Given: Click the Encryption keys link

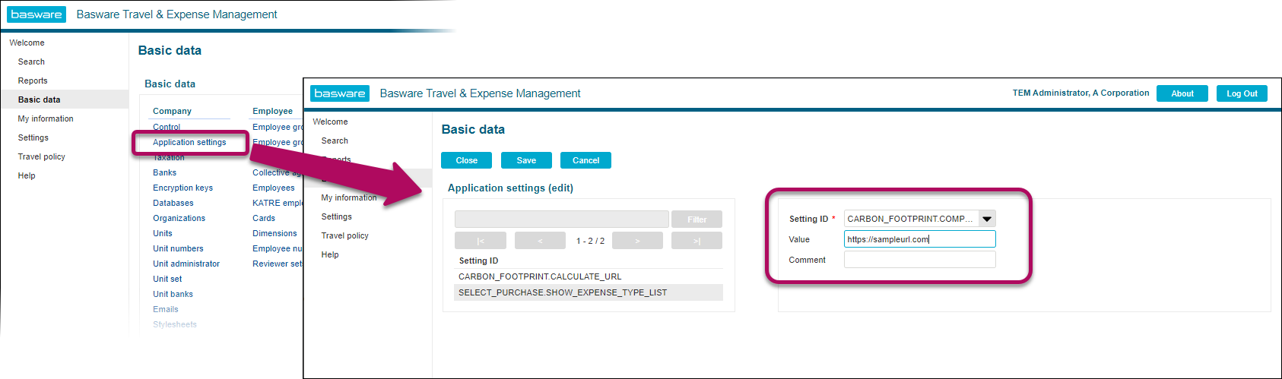Looking at the screenshot, I should tap(182, 188).
